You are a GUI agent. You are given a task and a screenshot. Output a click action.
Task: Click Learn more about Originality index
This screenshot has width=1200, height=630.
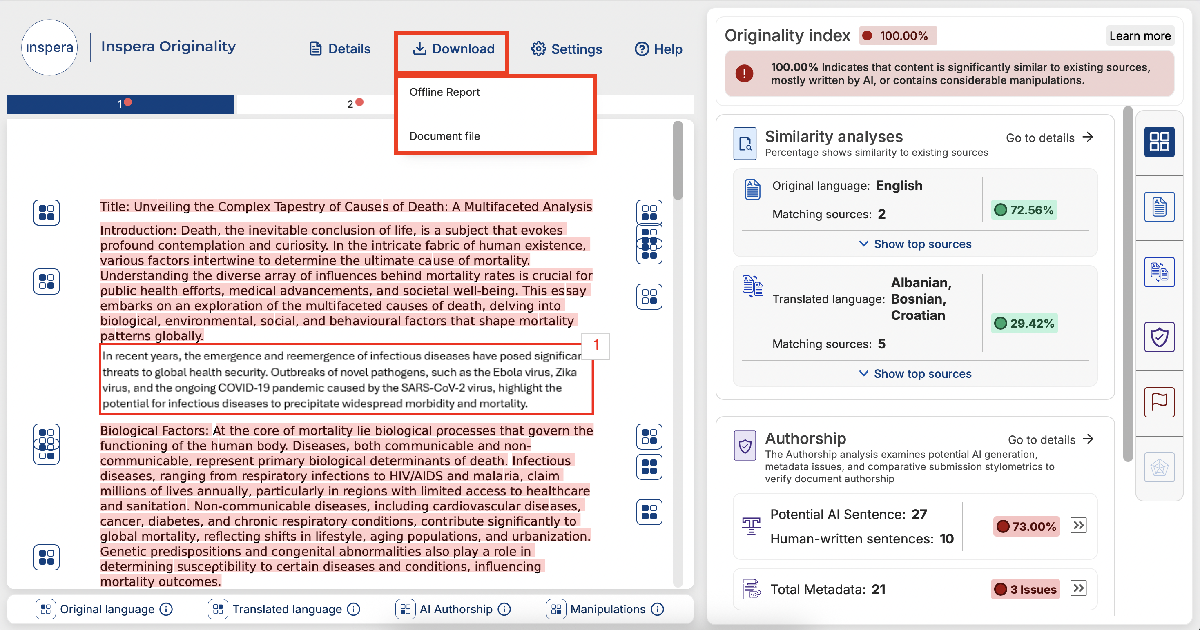1140,36
